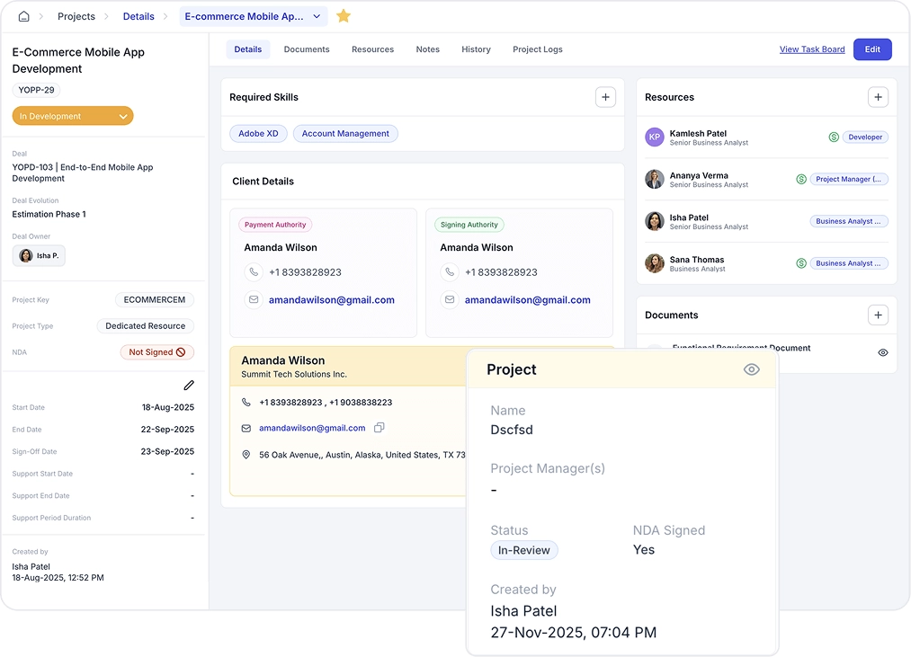Click phone icon in Summit Tech Solutions card
This screenshot has width=911, height=657.
[x=246, y=402]
